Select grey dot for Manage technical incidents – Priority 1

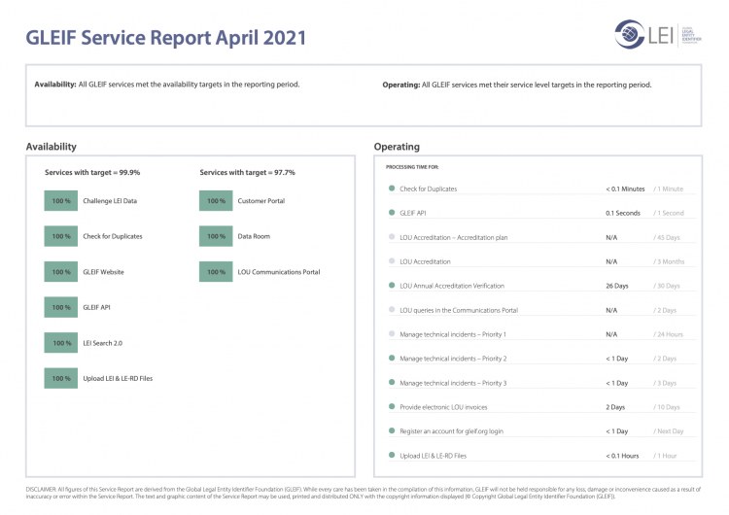pos(392,334)
